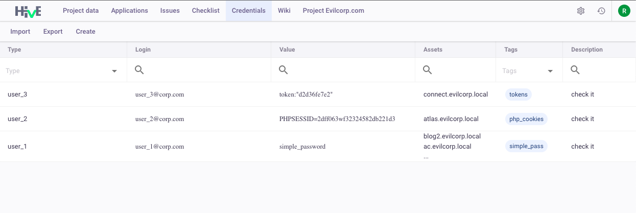The width and height of the screenshot is (636, 213).
Task: Open the Wiki tab
Action: (x=284, y=11)
